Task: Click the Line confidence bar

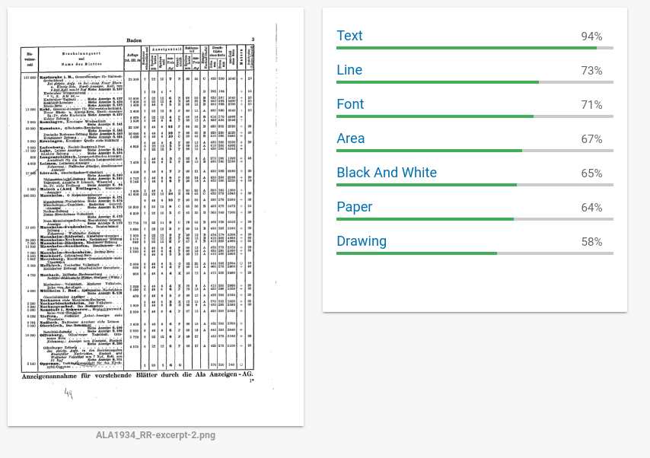Action: pyautogui.click(x=475, y=82)
